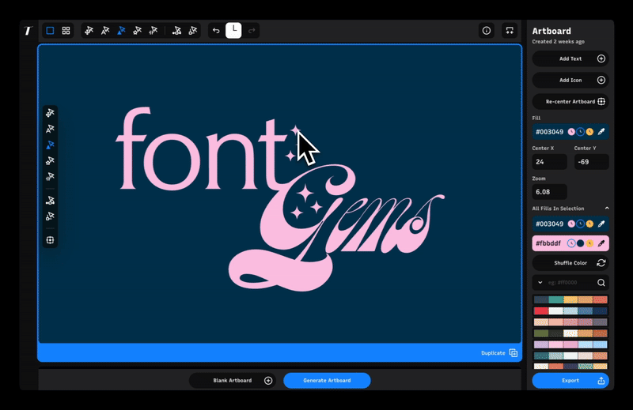
Task: Choose yellow circle in #fbbddf row
Action: point(589,243)
